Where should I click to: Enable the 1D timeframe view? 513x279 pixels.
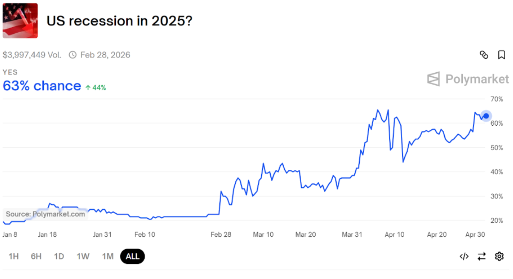tap(59, 256)
